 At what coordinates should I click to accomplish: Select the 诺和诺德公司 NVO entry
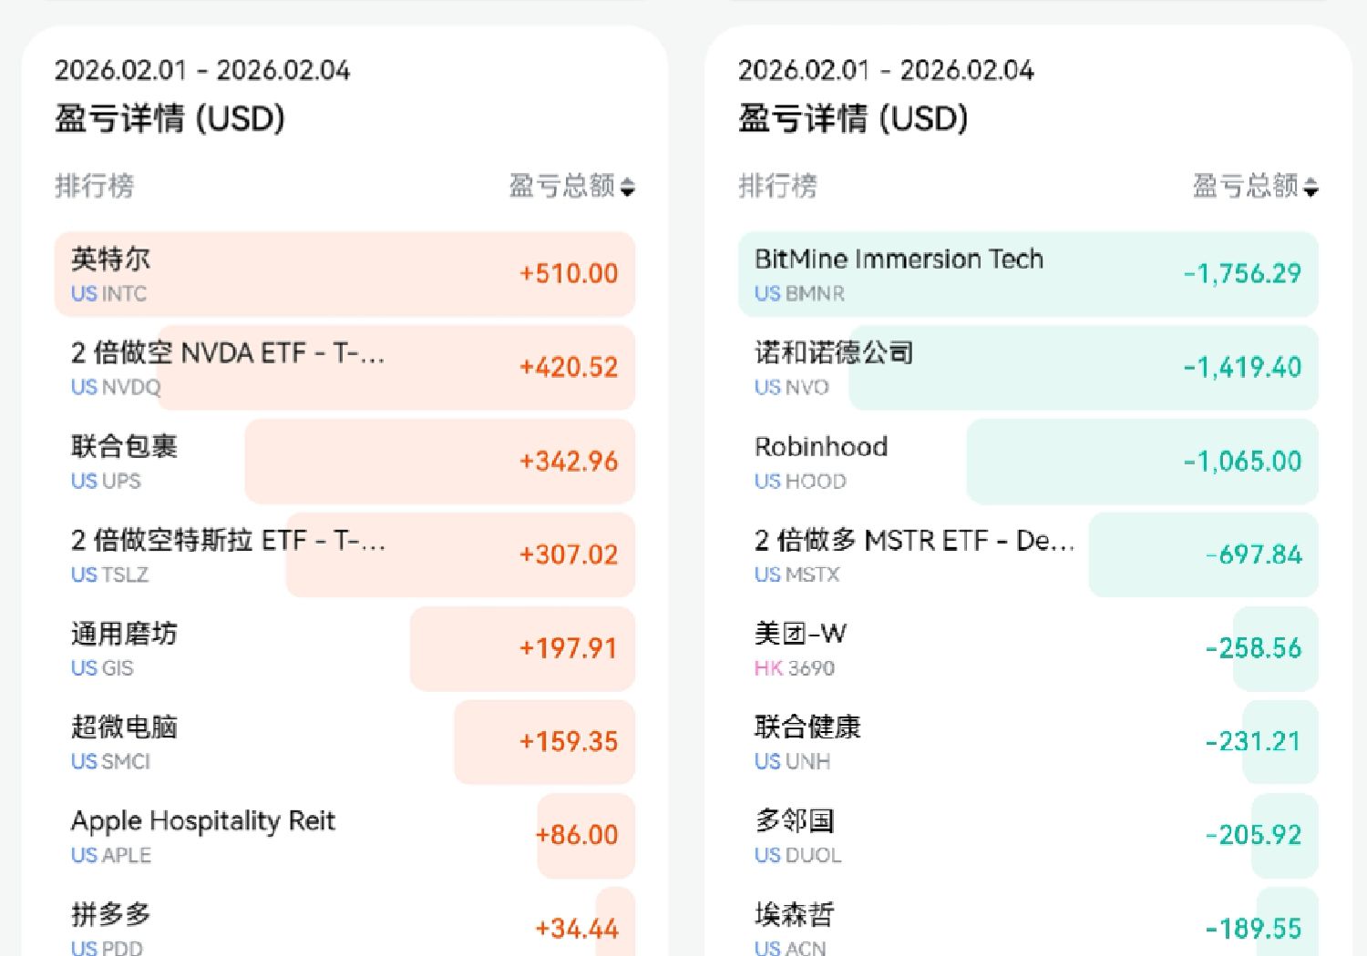1028,368
